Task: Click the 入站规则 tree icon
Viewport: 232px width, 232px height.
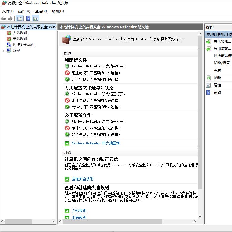Action: pyautogui.click(x=9, y=33)
